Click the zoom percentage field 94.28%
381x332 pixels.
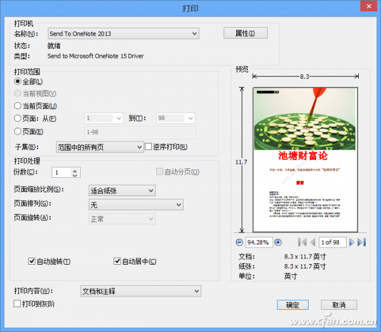pyautogui.click(x=259, y=242)
